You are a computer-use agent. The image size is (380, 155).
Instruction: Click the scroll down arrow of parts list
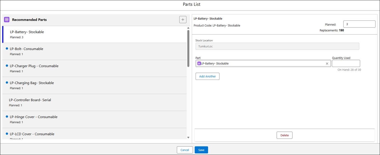point(188,137)
